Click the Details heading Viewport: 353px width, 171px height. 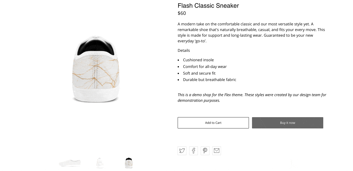[184, 51]
